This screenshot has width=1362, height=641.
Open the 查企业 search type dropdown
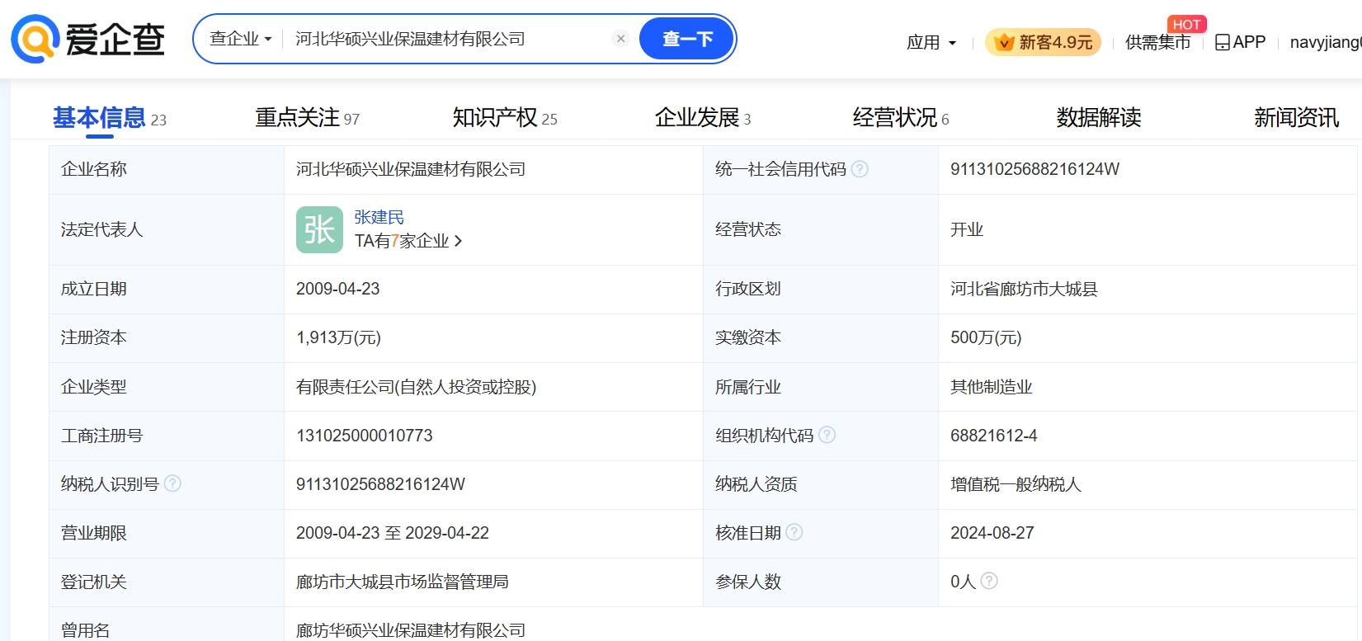tap(240, 39)
